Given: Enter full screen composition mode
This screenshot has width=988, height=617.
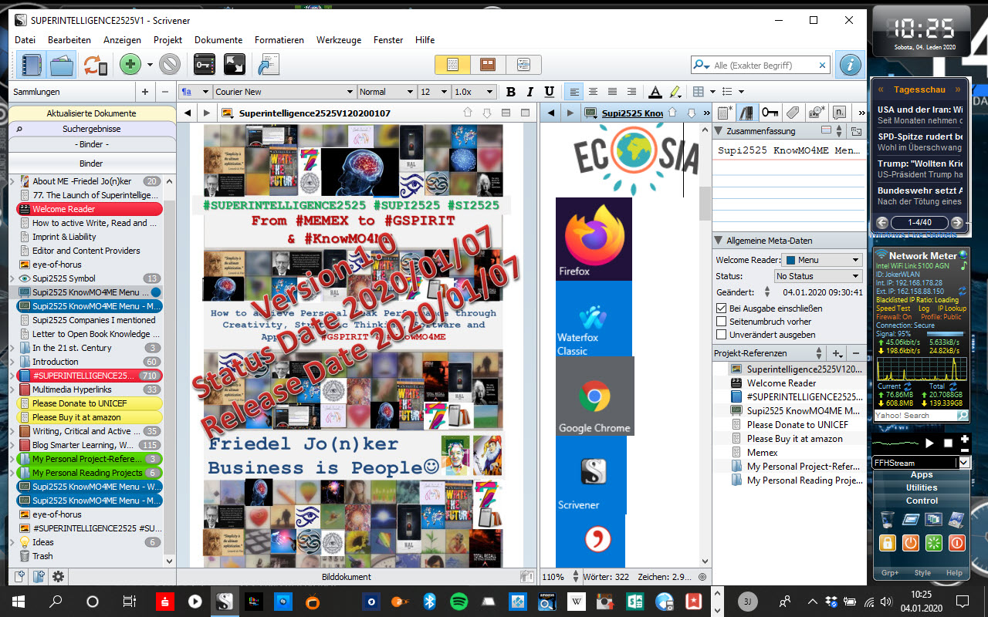Looking at the screenshot, I should [x=235, y=65].
